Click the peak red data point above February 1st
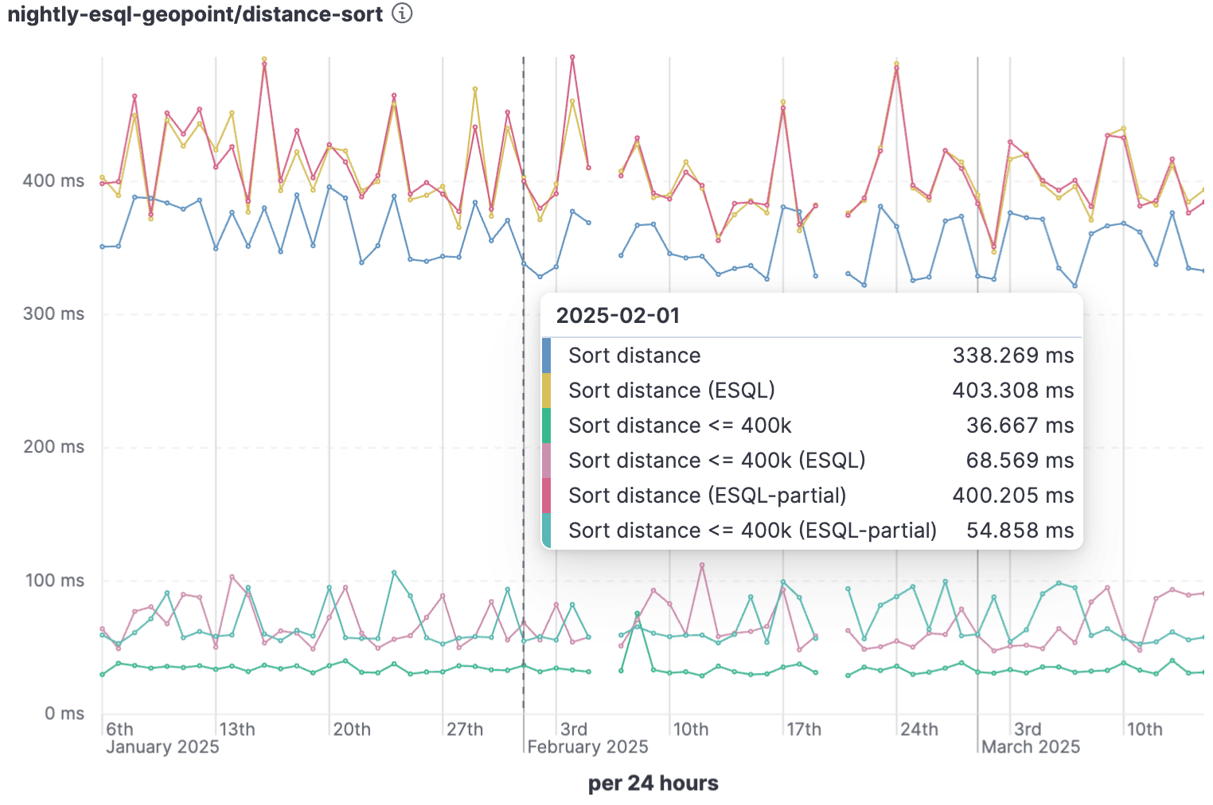This screenshot has width=1213, height=805. [x=573, y=58]
